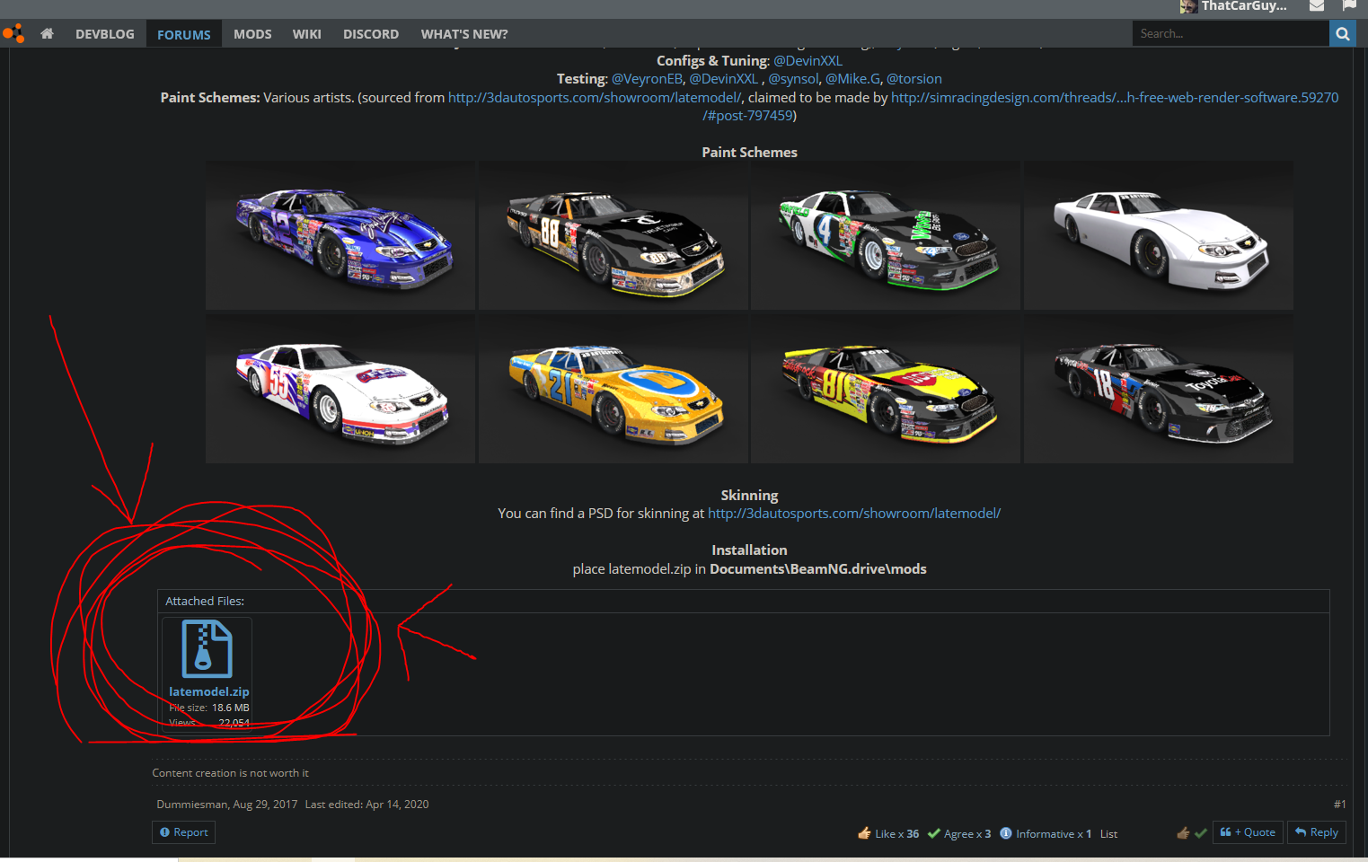Click the 'Content creation is not worth it' signature
1368x862 pixels.
tap(230, 772)
